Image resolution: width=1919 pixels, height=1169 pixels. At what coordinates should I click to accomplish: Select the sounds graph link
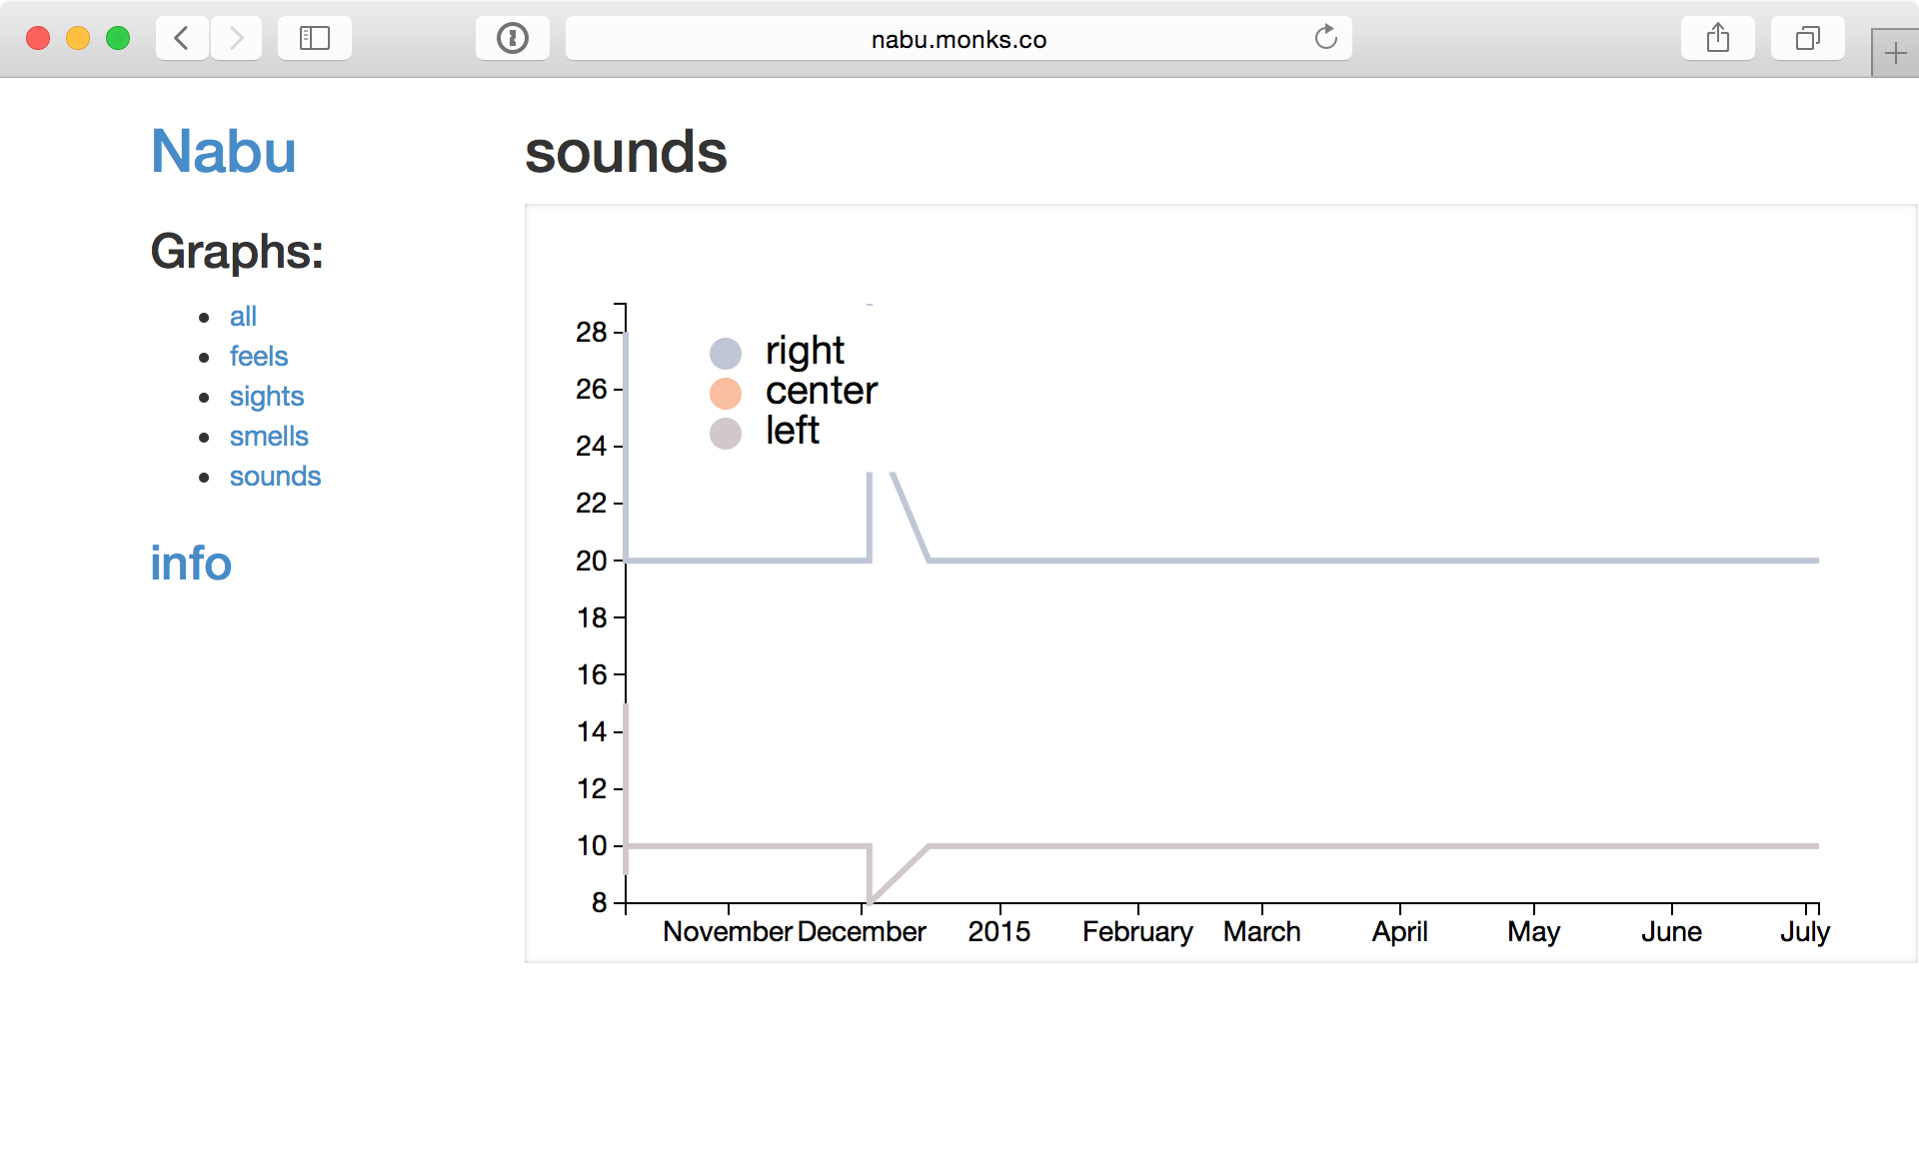(275, 477)
